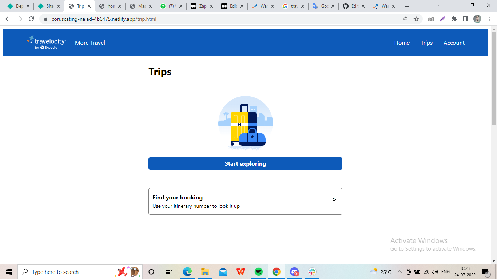Click the browser extensions puzzle icon

click(x=454, y=19)
